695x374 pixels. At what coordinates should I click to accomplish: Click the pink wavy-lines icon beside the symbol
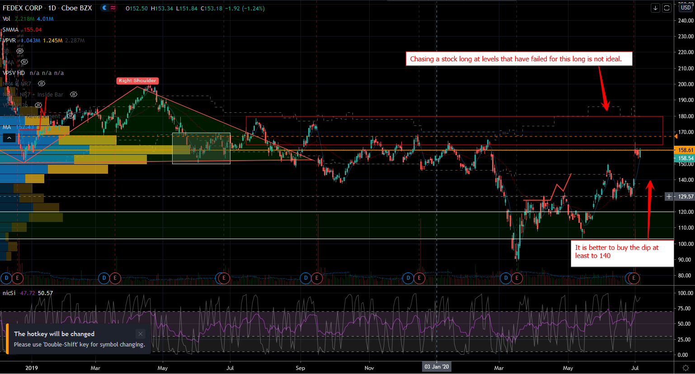113,8
